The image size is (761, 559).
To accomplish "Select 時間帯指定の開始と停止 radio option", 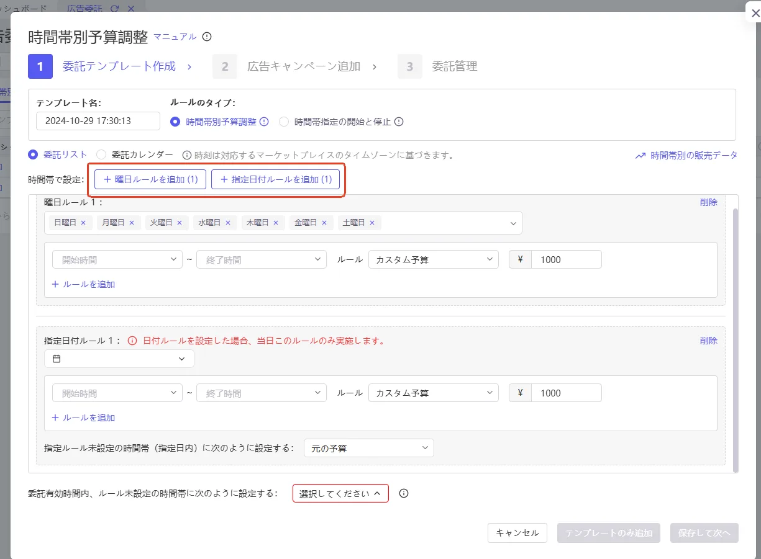I will [x=284, y=122].
